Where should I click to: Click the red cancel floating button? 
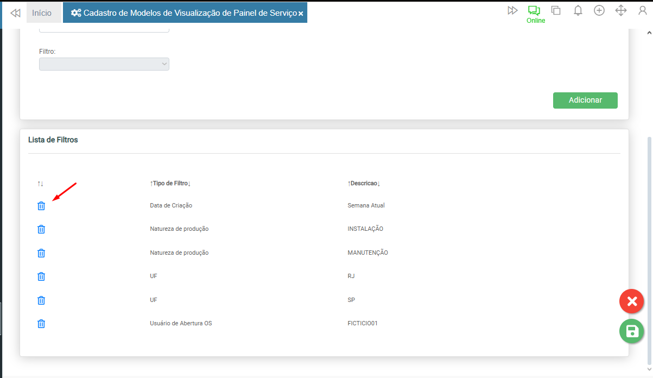(632, 301)
